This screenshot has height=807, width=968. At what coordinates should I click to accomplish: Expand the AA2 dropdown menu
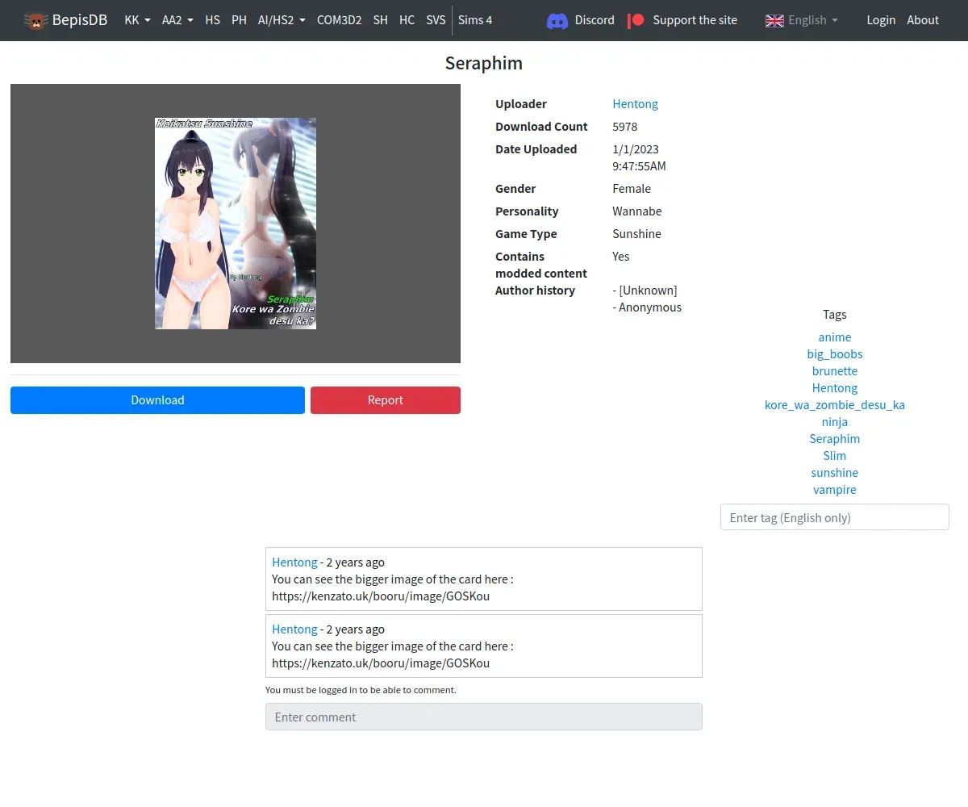point(177,20)
